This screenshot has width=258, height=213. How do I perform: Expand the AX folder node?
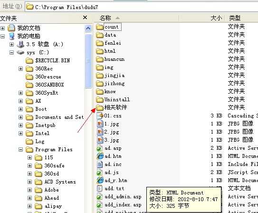pos(20,101)
